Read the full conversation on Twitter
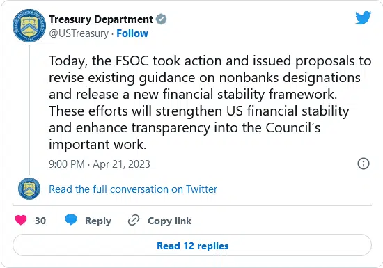This screenshot has height=268, width=383. point(133,189)
